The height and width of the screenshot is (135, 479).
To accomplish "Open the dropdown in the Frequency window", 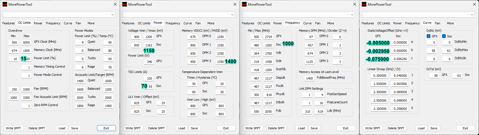I will (x=298, y=14).
